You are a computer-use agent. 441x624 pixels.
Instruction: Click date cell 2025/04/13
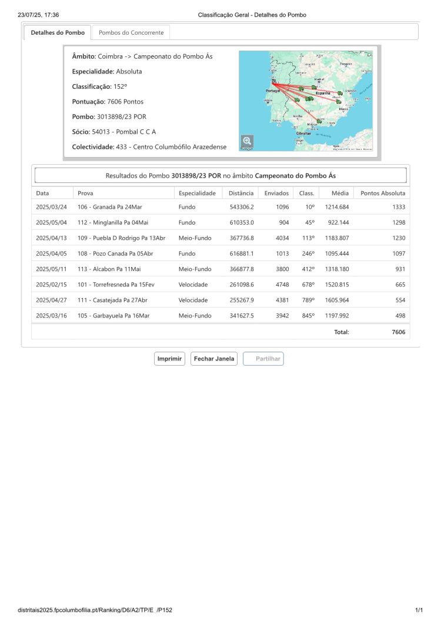pyautogui.click(x=51, y=238)
